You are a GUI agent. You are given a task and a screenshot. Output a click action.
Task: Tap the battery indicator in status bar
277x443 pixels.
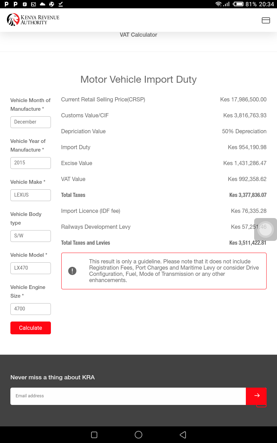click(x=238, y=4)
